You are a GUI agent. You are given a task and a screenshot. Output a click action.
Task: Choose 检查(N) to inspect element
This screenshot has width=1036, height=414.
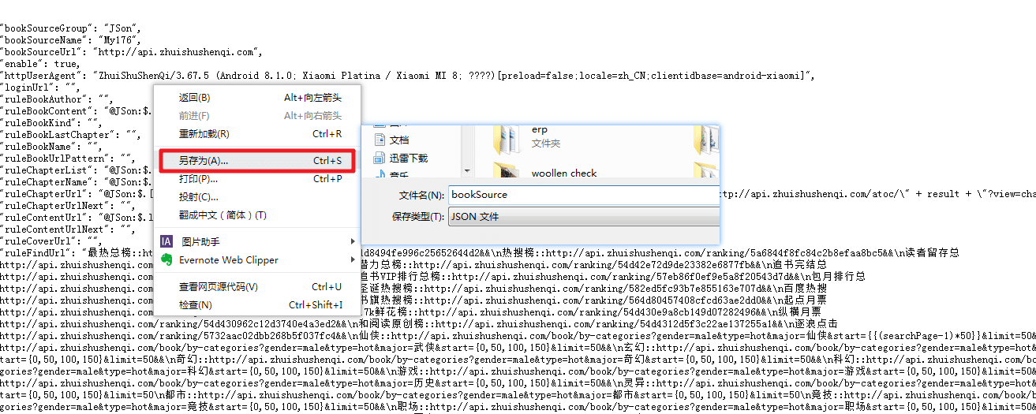point(195,305)
